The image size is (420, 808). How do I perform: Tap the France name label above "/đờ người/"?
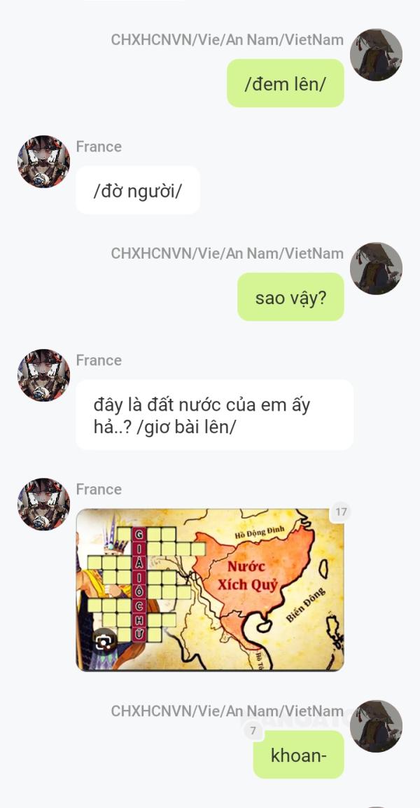pyautogui.click(x=99, y=147)
